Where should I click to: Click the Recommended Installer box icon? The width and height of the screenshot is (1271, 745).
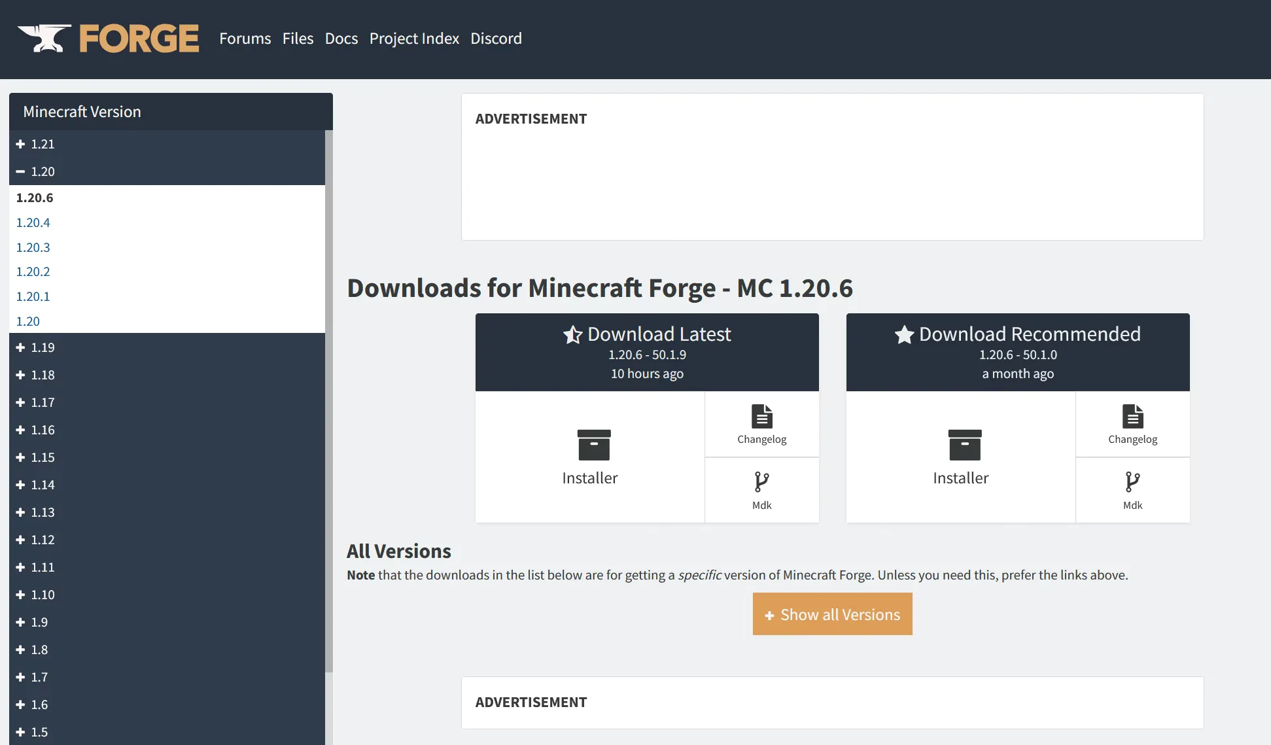tap(964, 445)
